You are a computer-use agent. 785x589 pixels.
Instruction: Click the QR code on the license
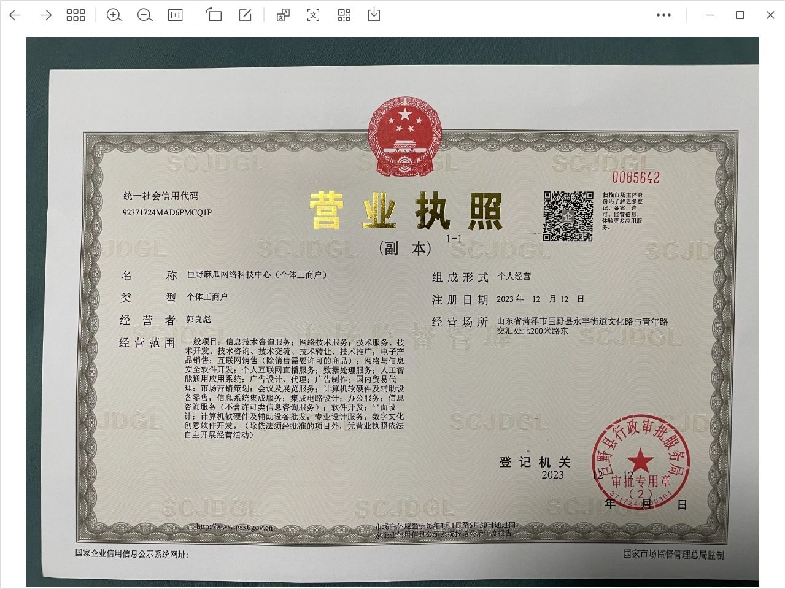(568, 216)
